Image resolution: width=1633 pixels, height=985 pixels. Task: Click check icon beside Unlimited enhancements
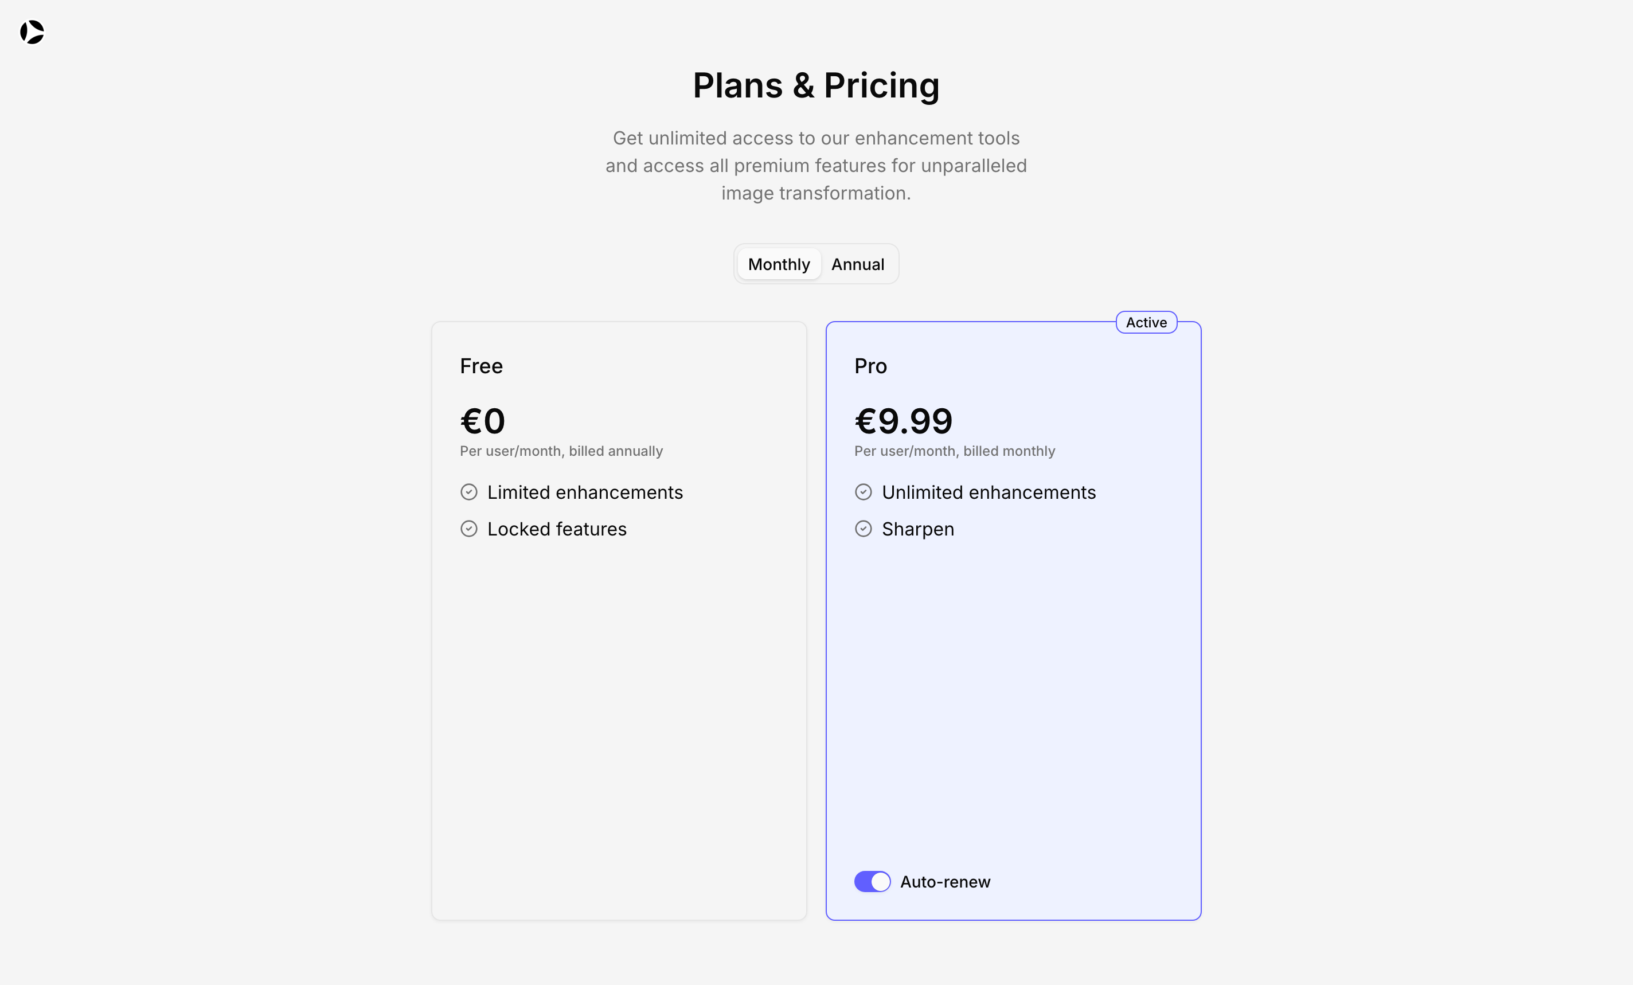[x=863, y=492]
